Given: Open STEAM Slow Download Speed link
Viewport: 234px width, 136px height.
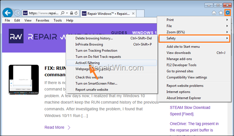Looking at the screenshot, I should point(190,111).
